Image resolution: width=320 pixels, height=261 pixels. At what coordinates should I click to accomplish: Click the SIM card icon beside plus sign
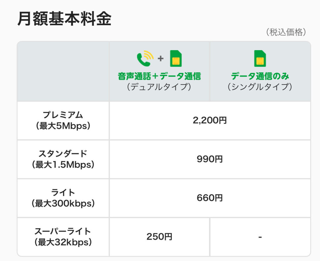tap(176, 59)
